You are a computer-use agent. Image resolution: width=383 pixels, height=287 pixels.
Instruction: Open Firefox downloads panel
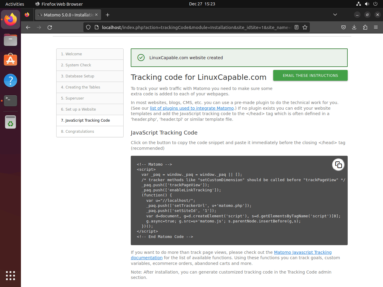click(x=354, y=27)
